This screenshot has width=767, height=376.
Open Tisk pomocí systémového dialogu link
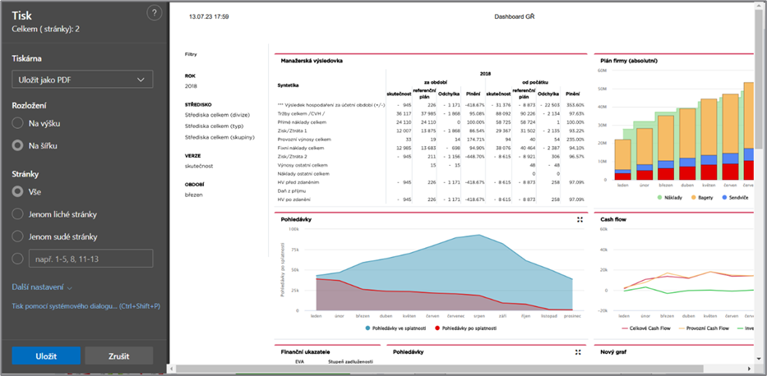coord(85,307)
